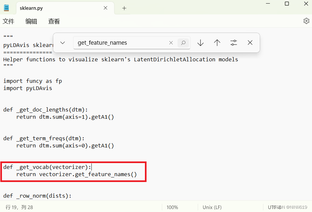Image resolution: width=312 pixels, height=212 pixels.
Task: Clear the search text with the X icon
Action: (171, 43)
